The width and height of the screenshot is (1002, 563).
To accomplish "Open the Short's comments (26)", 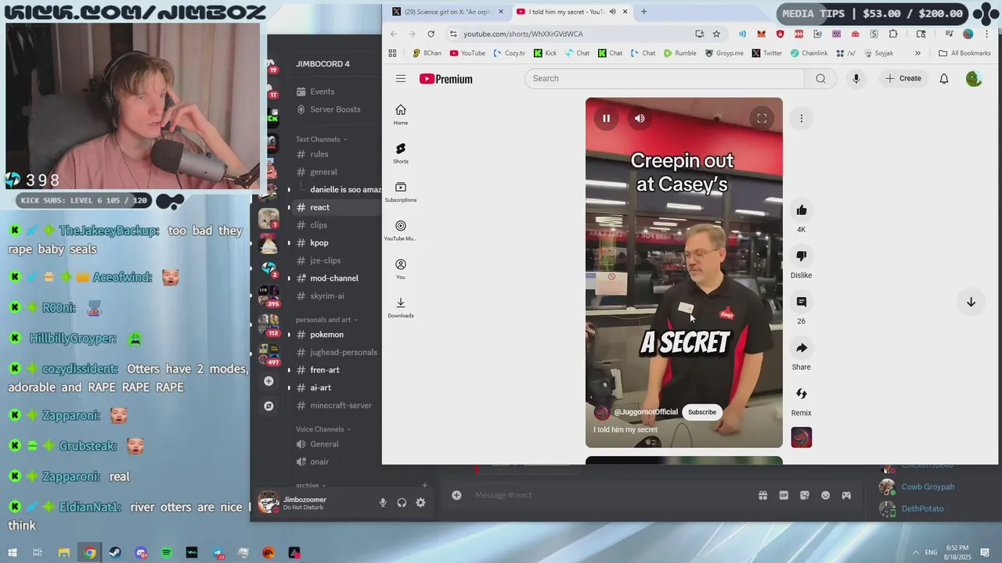I will (802, 302).
